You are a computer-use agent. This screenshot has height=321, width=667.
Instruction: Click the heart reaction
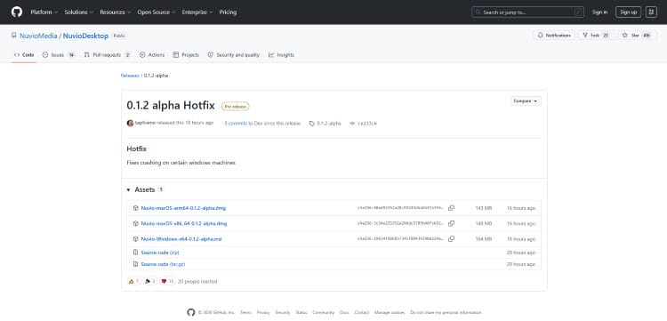[167, 282]
